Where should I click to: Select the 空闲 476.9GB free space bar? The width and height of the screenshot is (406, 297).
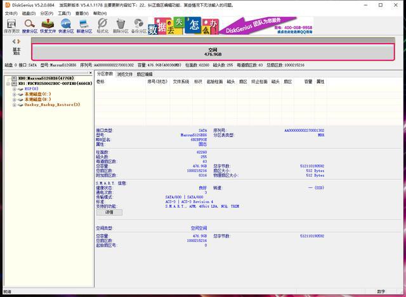click(x=213, y=52)
